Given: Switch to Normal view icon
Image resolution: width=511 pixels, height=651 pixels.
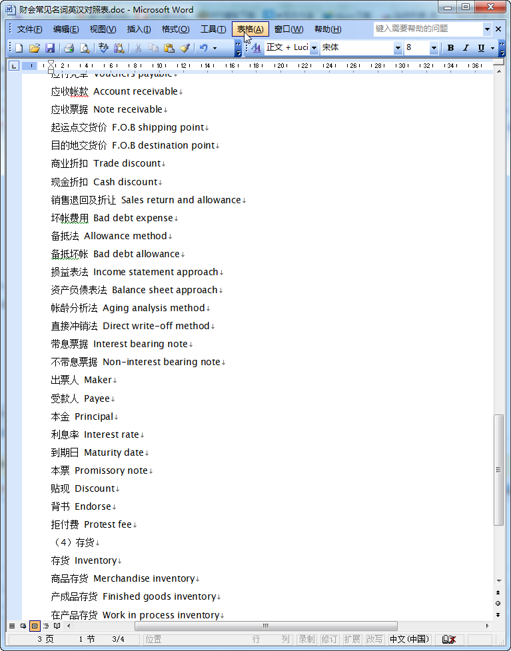Looking at the screenshot, I should [x=12, y=626].
